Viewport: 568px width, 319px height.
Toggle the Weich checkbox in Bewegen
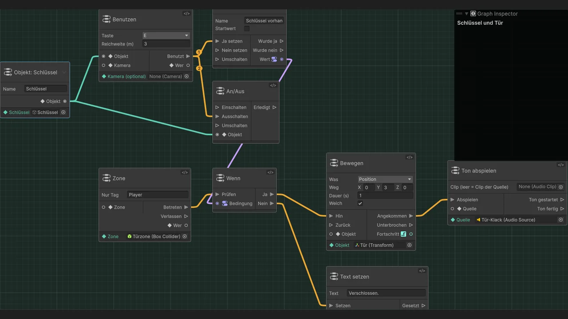point(360,203)
